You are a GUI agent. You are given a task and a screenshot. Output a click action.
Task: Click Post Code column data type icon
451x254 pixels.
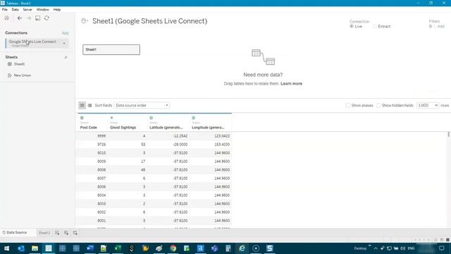click(82, 118)
